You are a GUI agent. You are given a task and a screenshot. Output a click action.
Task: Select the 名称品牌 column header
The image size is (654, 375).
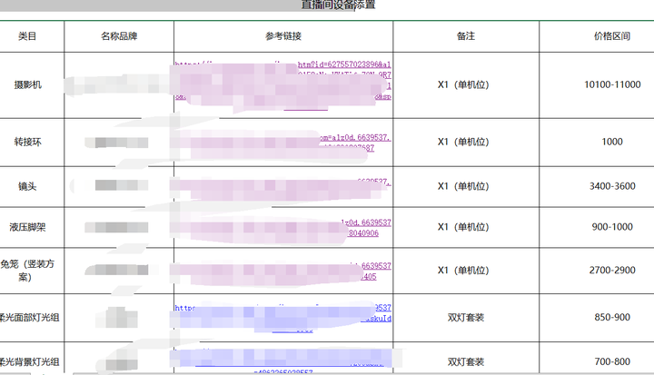tap(119, 36)
